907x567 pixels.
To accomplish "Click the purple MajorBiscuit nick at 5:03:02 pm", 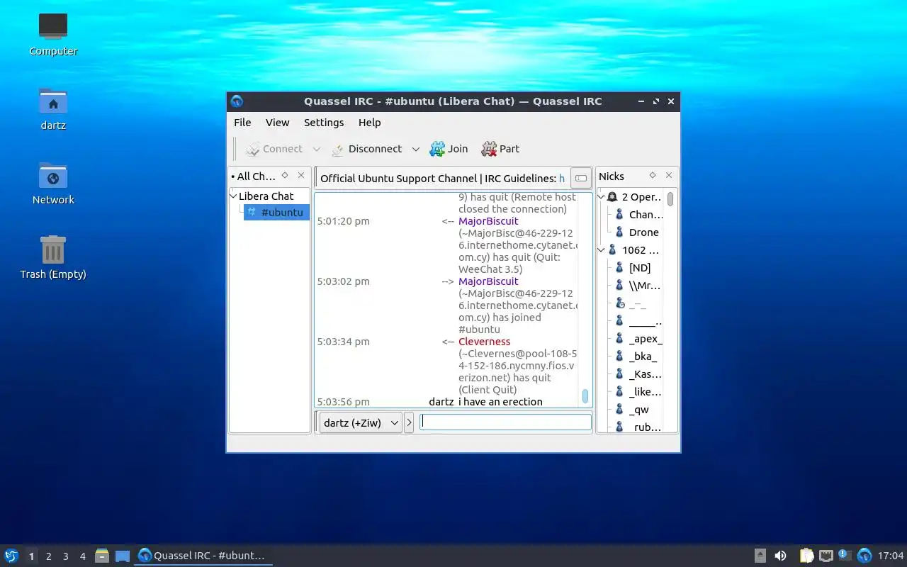I will 488,281.
